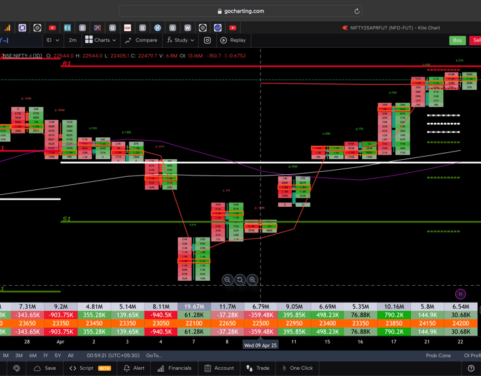Click the 00:59:21 (UTC+05:30) timezone clock
This screenshot has width=481, height=376.
coord(113,355)
